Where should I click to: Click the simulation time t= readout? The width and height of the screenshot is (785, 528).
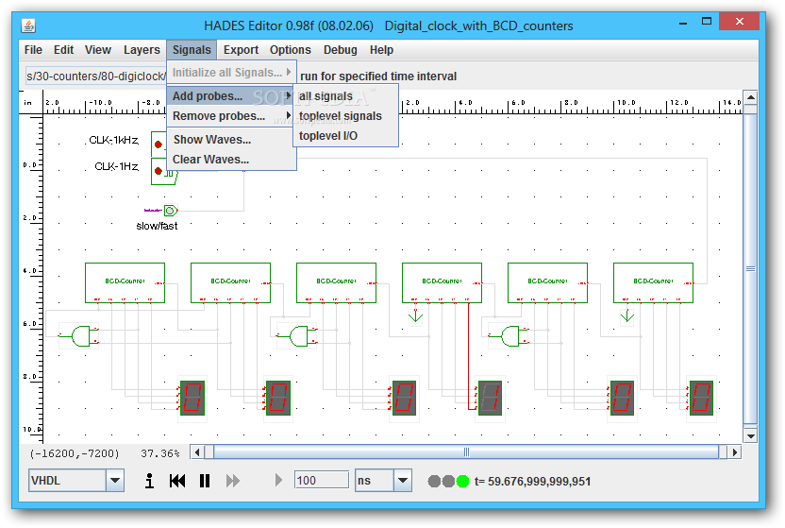pos(533,482)
